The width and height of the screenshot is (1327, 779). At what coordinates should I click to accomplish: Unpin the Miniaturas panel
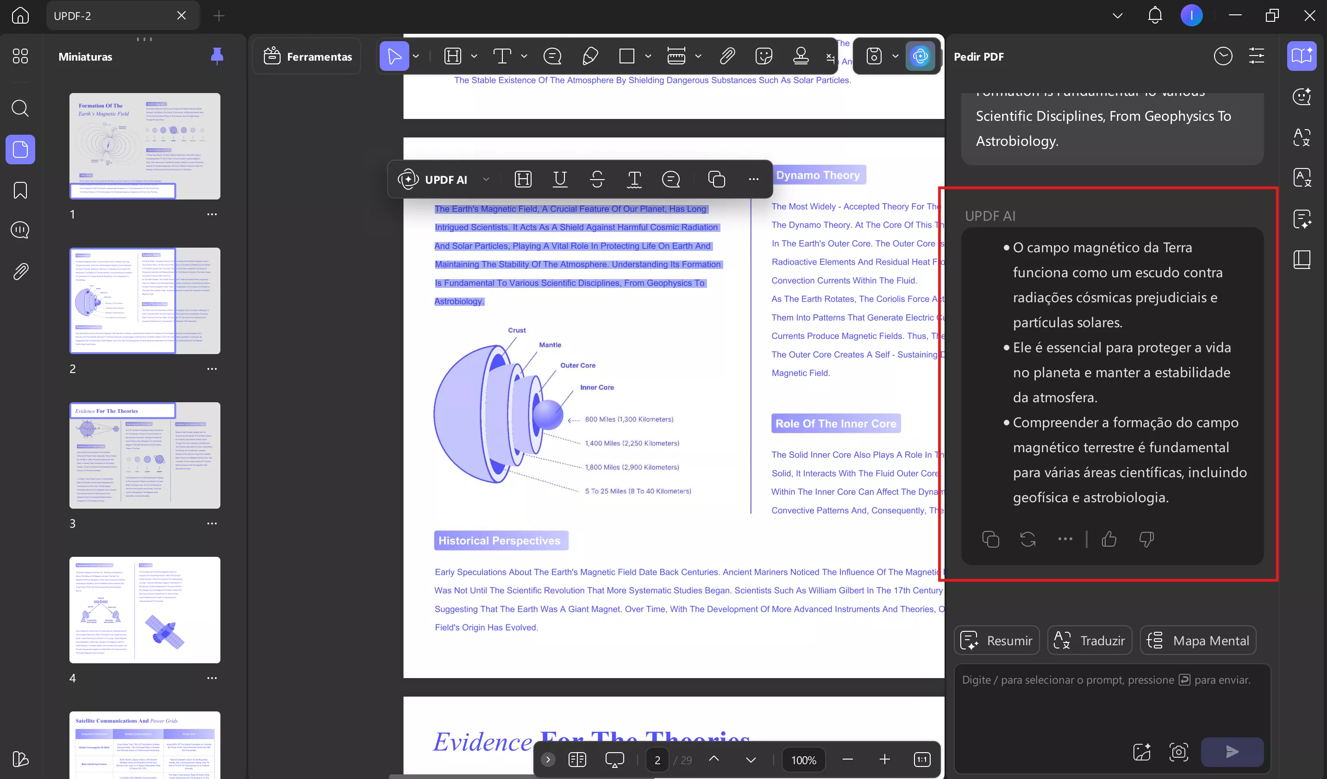(x=217, y=56)
